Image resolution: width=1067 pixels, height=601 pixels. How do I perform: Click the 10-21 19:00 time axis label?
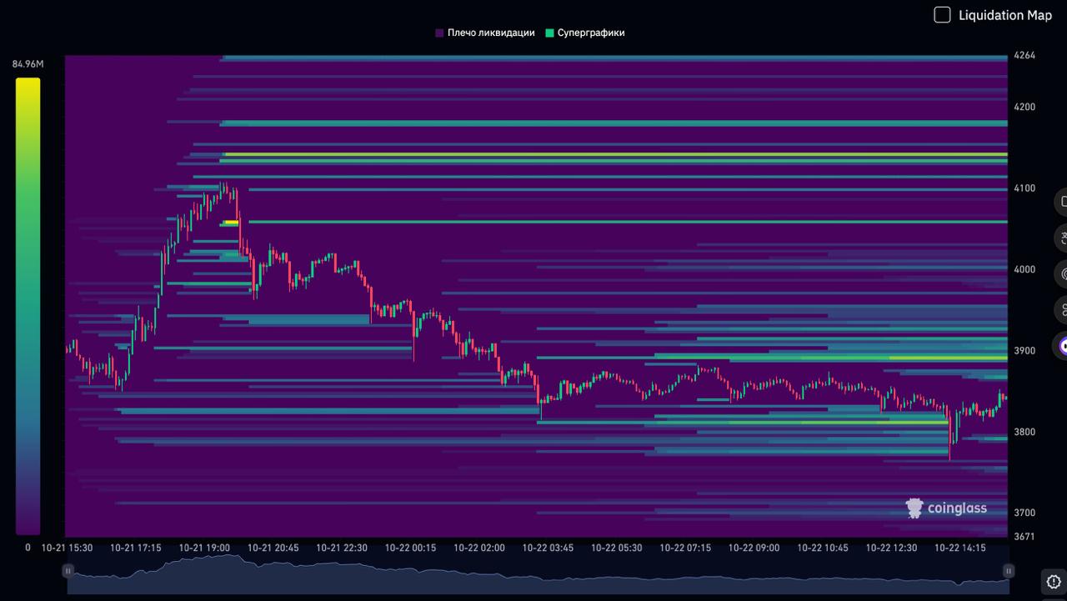pyautogui.click(x=204, y=548)
